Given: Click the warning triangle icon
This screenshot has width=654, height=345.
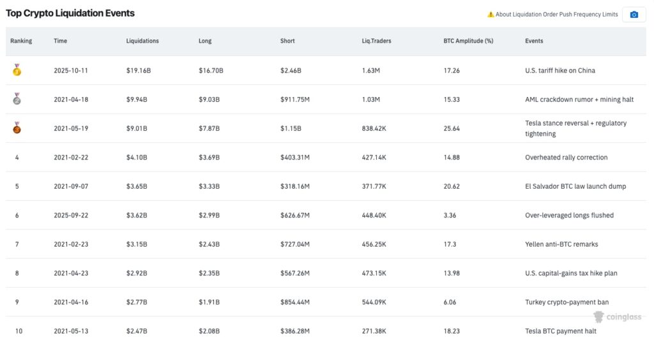Looking at the screenshot, I should pyautogui.click(x=490, y=15).
